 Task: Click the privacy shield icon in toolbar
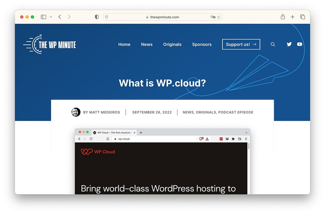point(97,17)
